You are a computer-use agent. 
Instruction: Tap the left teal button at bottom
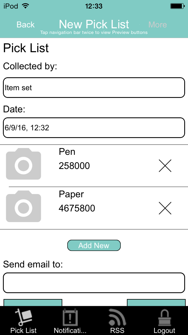pyautogui.click(x=33, y=303)
